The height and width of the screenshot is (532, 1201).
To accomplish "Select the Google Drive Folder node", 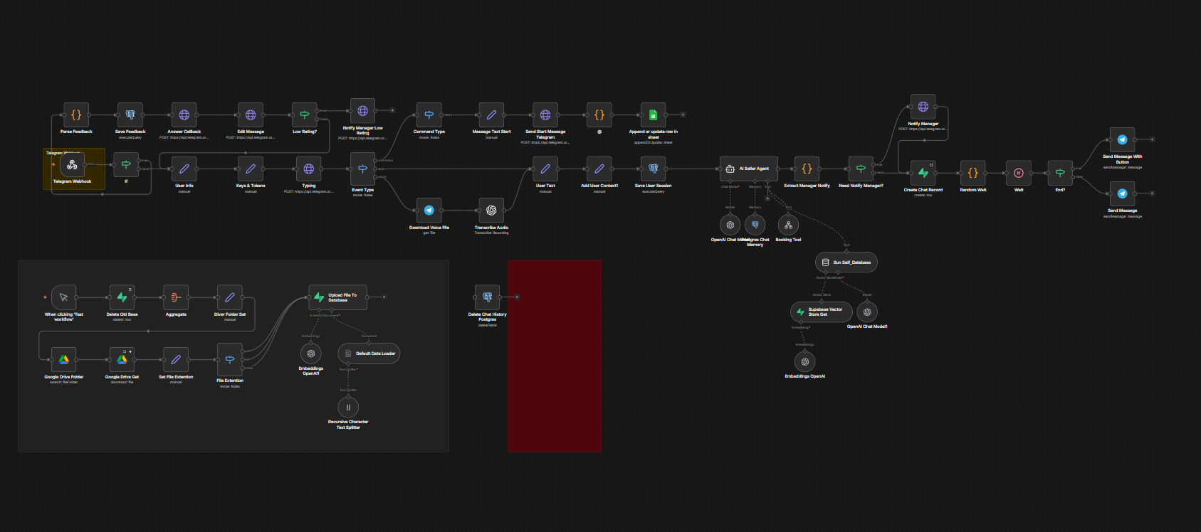I will point(64,360).
